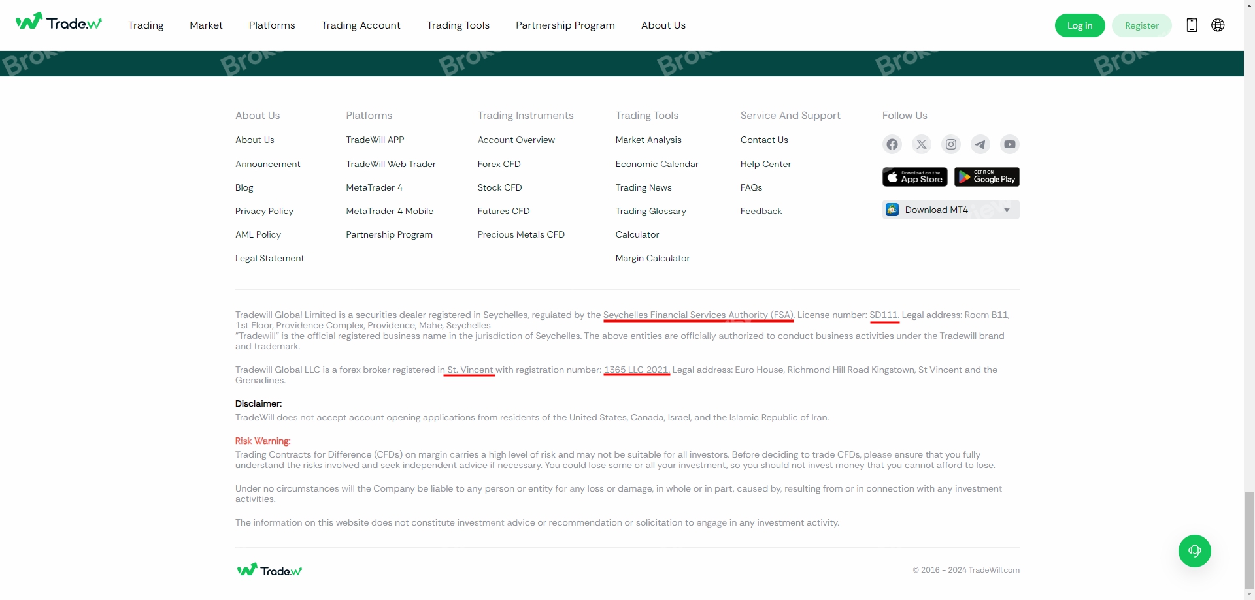
Task: Open the live chat support bubble
Action: [x=1194, y=551]
